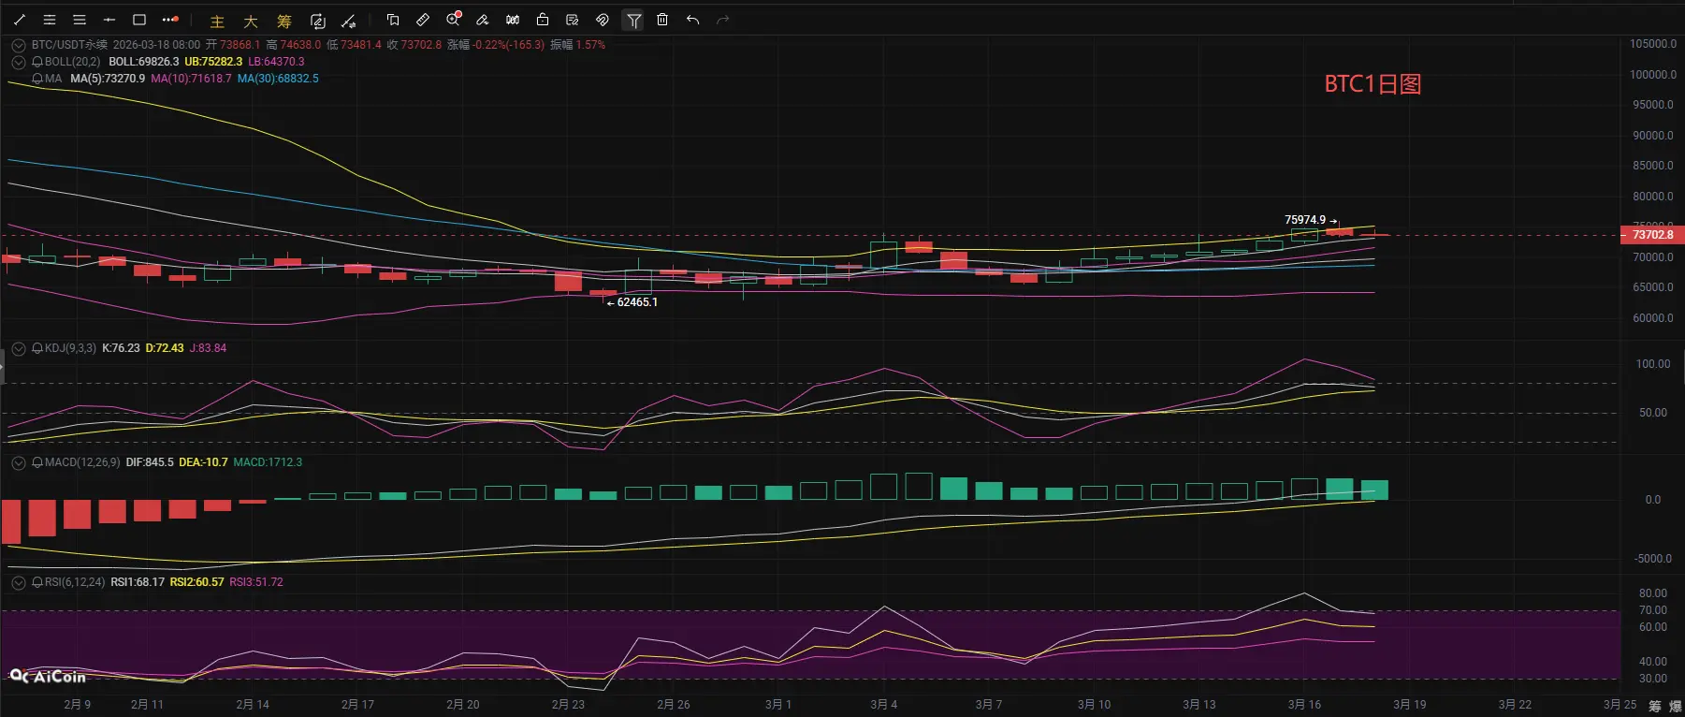Activate the filter funnel tool
The height and width of the screenshot is (717, 1685).
click(x=633, y=20)
